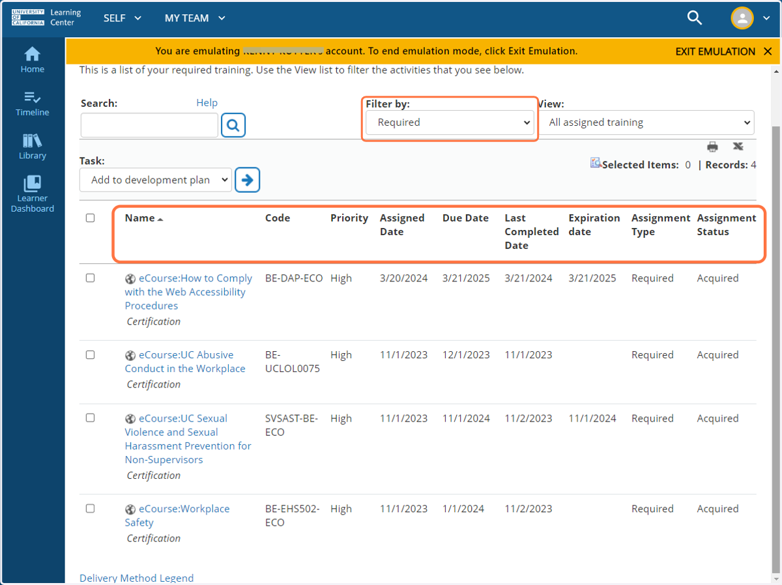Open eCourse Workplace Safety link
The height and width of the screenshot is (585, 782).
click(177, 516)
